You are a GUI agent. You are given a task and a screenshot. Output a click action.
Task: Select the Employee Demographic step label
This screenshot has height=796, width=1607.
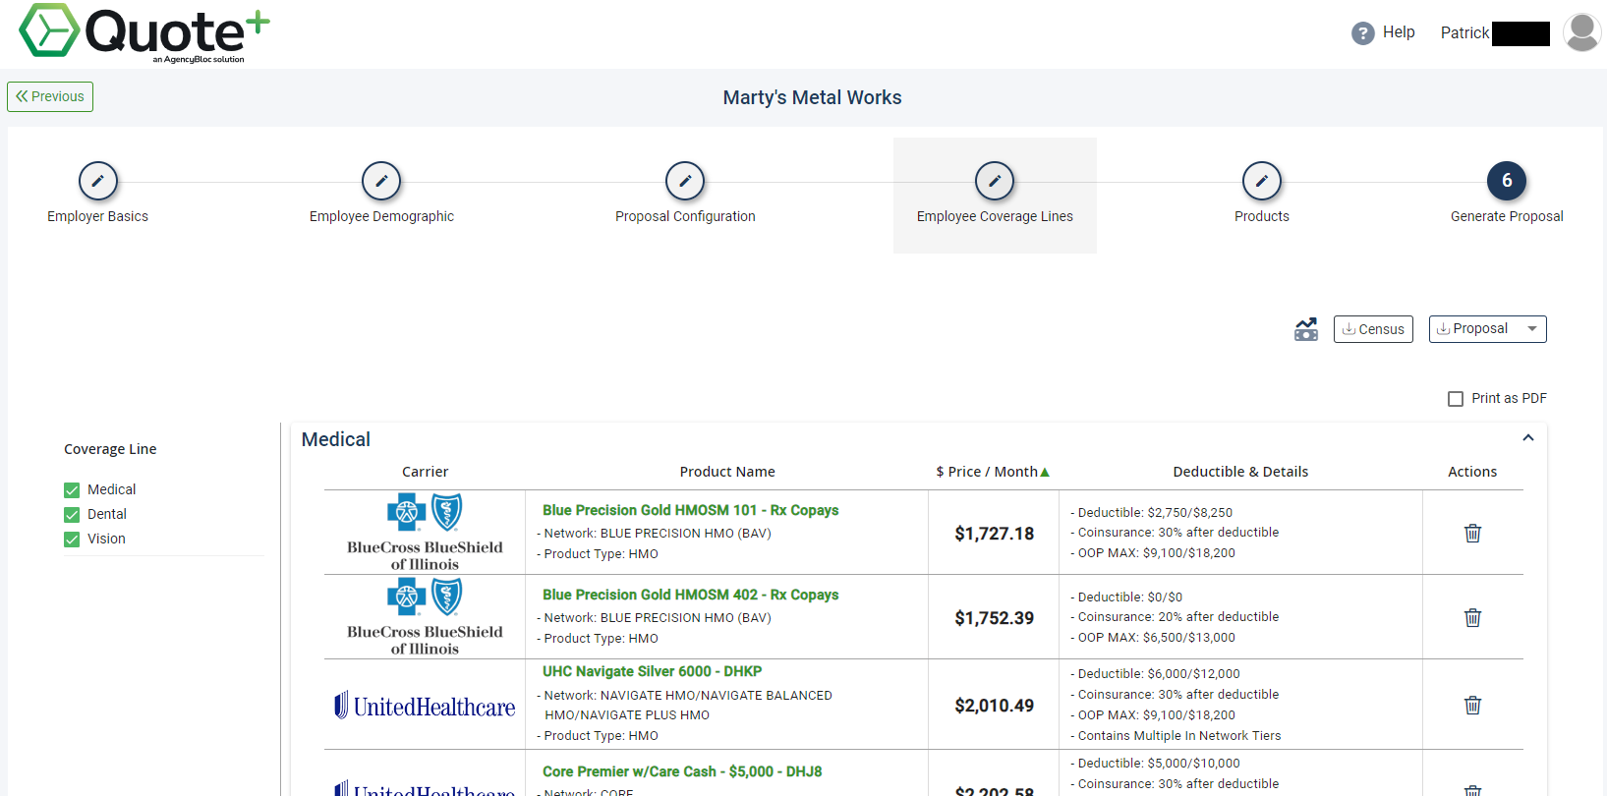coord(381,216)
